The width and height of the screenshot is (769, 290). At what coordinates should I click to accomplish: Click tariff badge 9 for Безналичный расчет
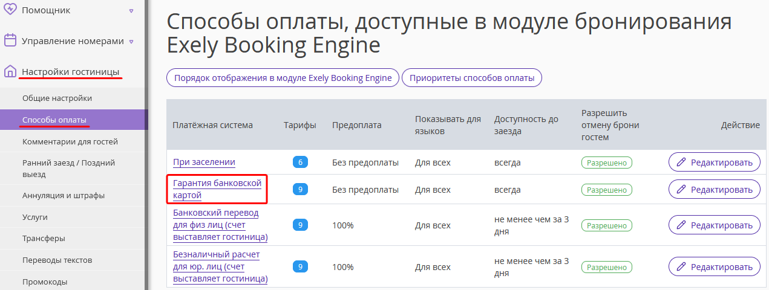[x=300, y=266]
